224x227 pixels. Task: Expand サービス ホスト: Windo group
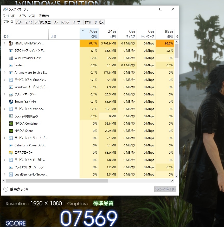4,109
